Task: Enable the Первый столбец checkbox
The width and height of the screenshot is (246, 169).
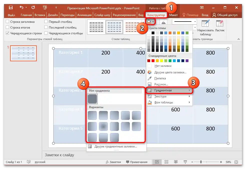Action: point(46,22)
